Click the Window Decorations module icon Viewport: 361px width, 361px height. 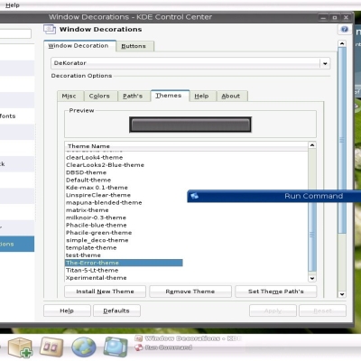point(50,29)
